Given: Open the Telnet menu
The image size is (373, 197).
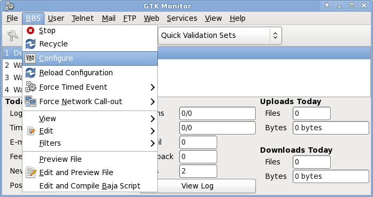Looking at the screenshot, I should pyautogui.click(x=83, y=18).
